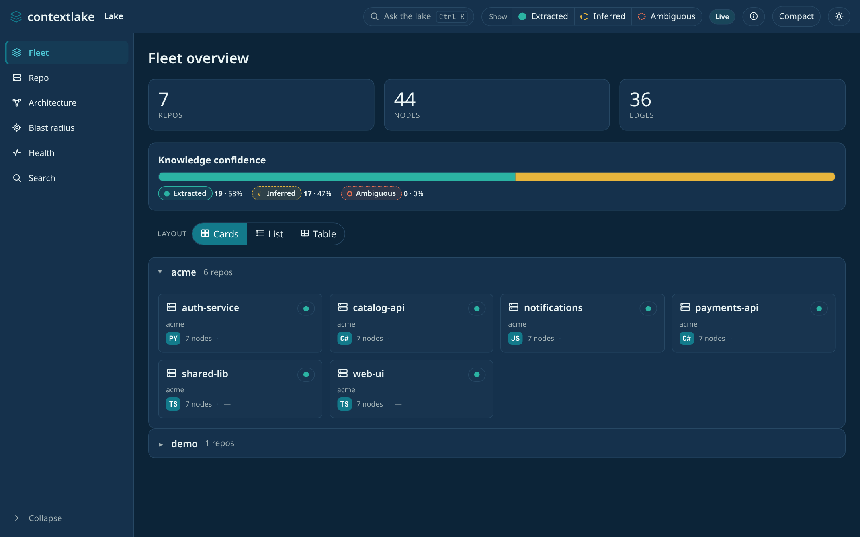Click auth-service repo icon
This screenshot has width=860, height=537.
pos(172,307)
